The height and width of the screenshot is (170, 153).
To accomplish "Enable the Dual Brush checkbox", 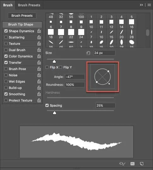I will point(6,50).
